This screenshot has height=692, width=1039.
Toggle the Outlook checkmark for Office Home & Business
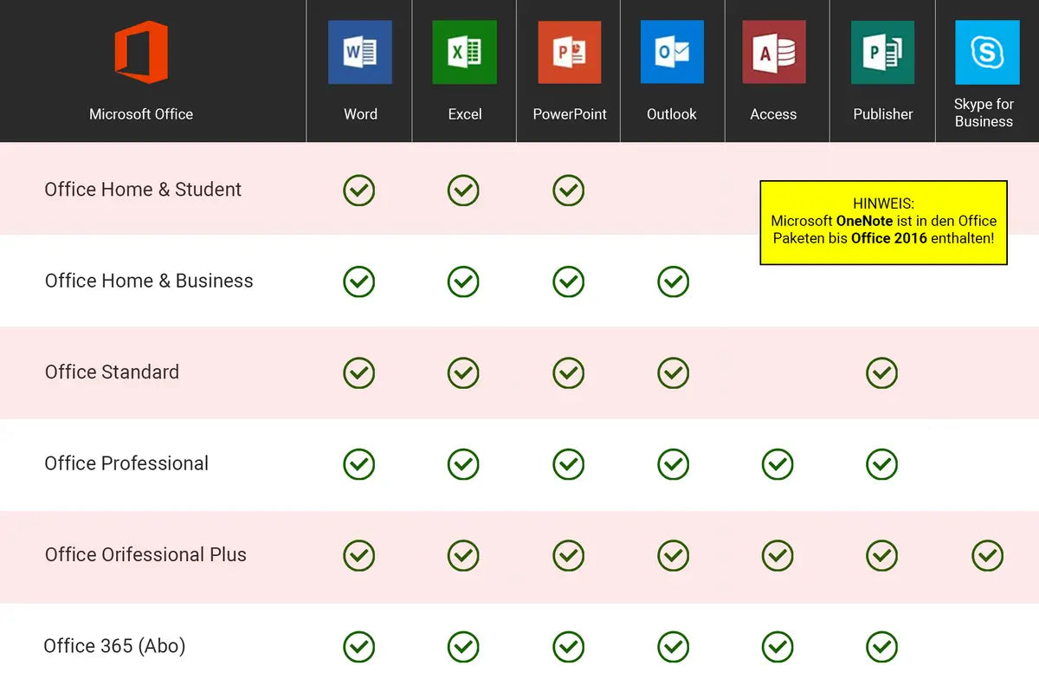673,281
